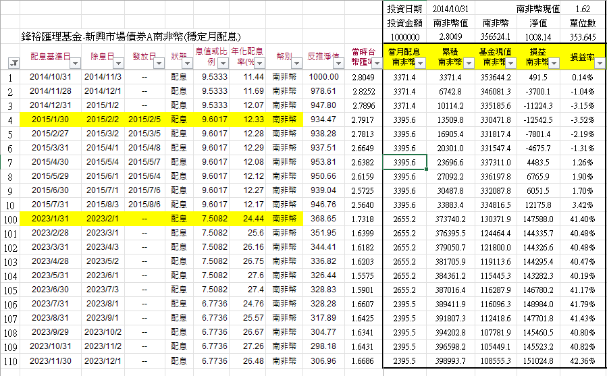The height and width of the screenshot is (376, 607).
Task: Open the 年化配息率 column filter dropdown
Action: pyautogui.click(x=259, y=63)
